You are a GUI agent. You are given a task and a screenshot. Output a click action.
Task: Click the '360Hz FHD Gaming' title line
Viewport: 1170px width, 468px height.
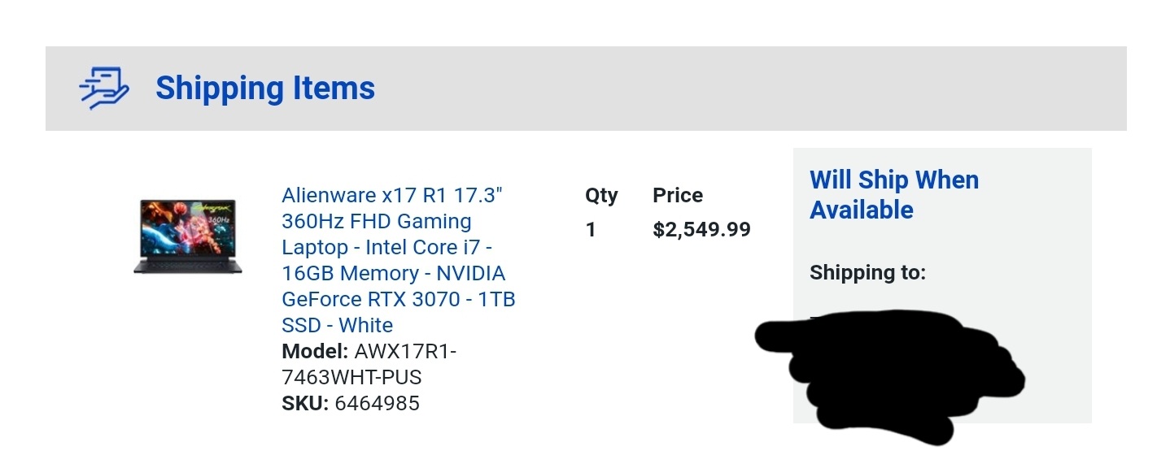click(x=377, y=221)
